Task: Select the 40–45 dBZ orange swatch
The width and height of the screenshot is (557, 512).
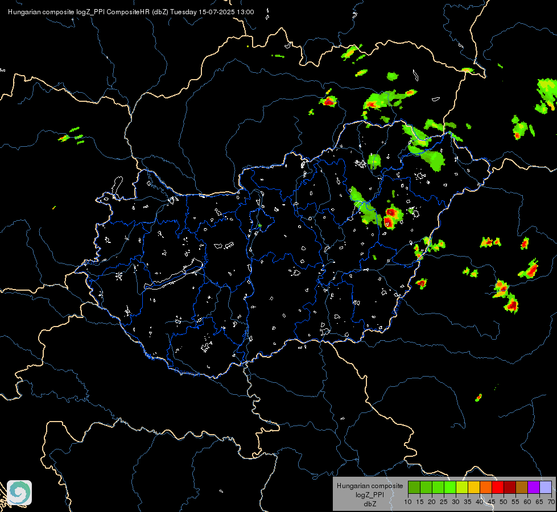Action: coord(486,487)
